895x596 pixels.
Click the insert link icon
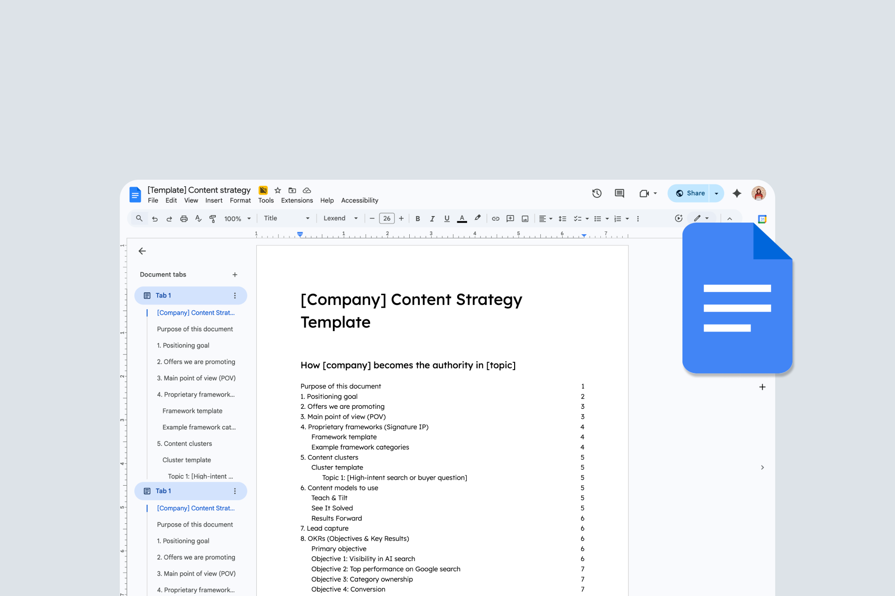pyautogui.click(x=496, y=218)
